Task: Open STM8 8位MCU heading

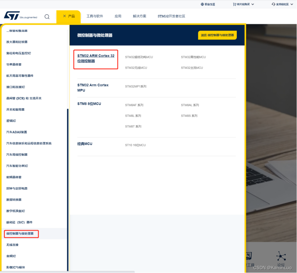Action: coord(89,104)
